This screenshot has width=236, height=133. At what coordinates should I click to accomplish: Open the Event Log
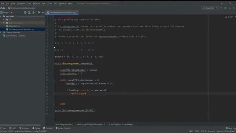tap(231, 128)
